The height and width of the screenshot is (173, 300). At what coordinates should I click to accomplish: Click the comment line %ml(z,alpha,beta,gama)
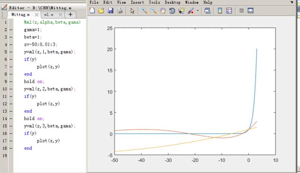coord(52,22)
